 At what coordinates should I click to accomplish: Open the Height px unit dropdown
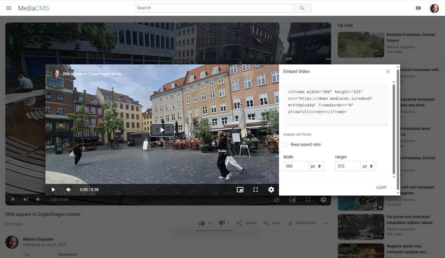point(368,166)
